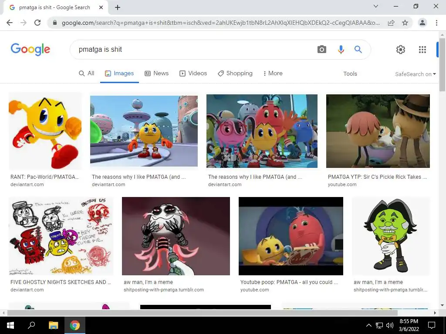
Task: Click 'PMATGA YTP: Sir C's Pickle Rick Takes' title
Action: [377, 177]
